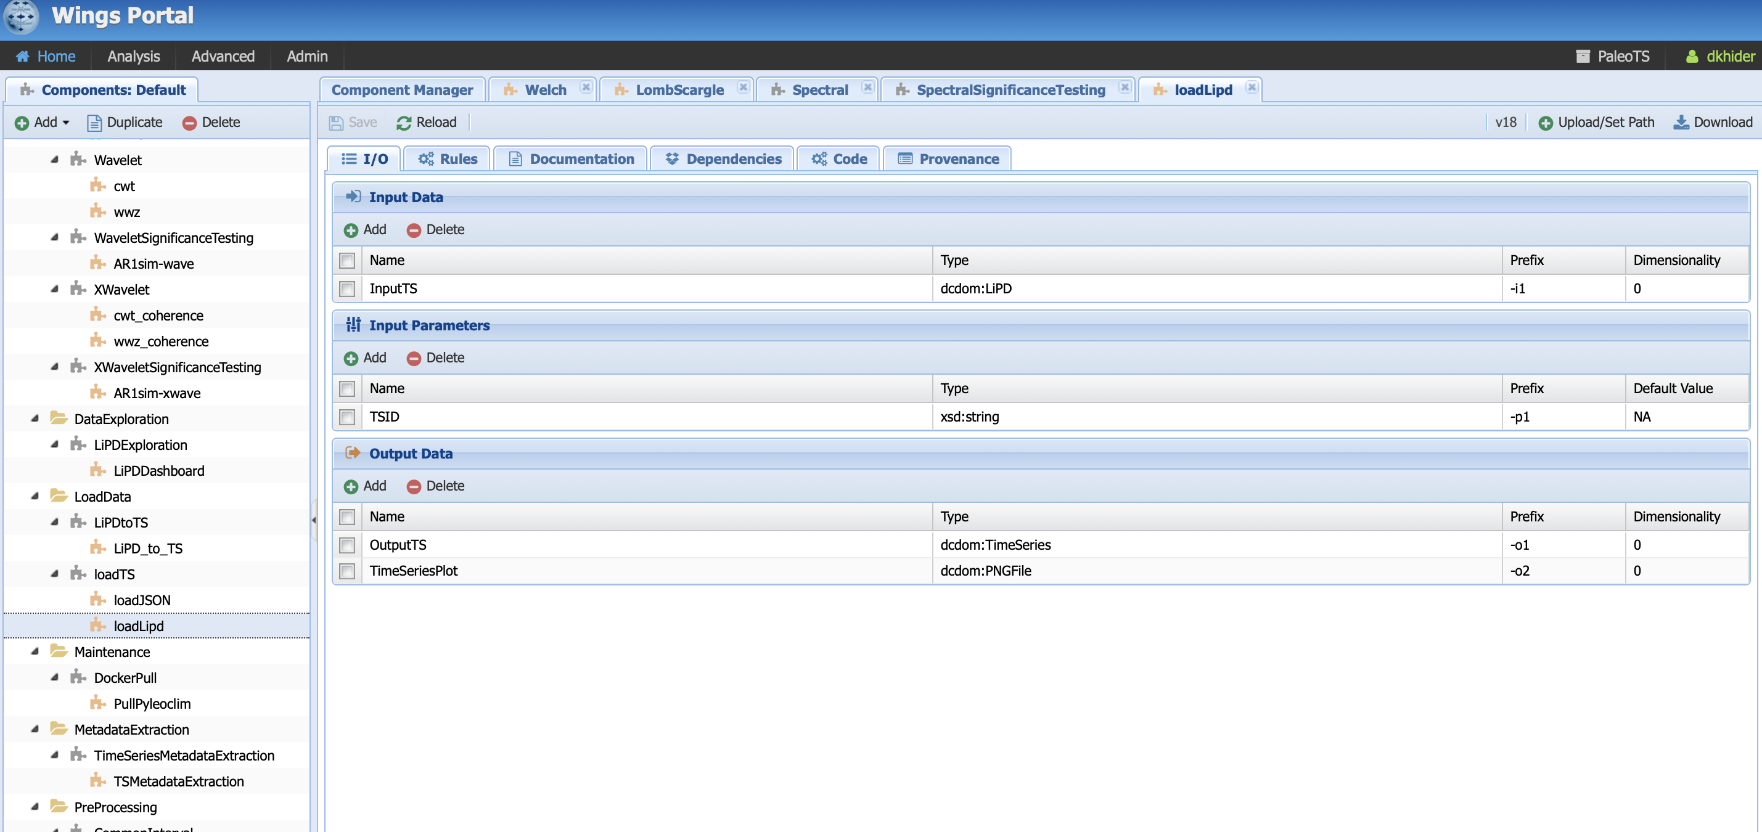1762x832 pixels.
Task: Open the Add dropdown in components toolbar
Action: click(43, 123)
